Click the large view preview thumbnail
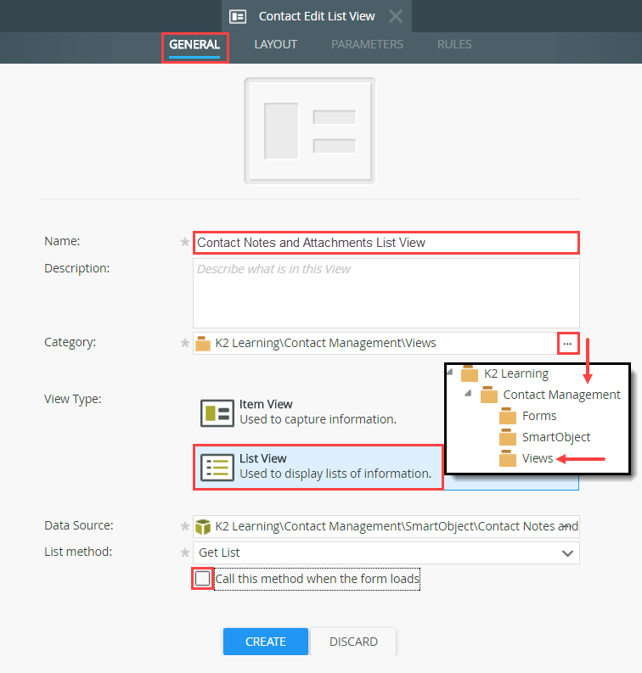Image resolution: width=642 pixels, height=673 pixels. 310,131
